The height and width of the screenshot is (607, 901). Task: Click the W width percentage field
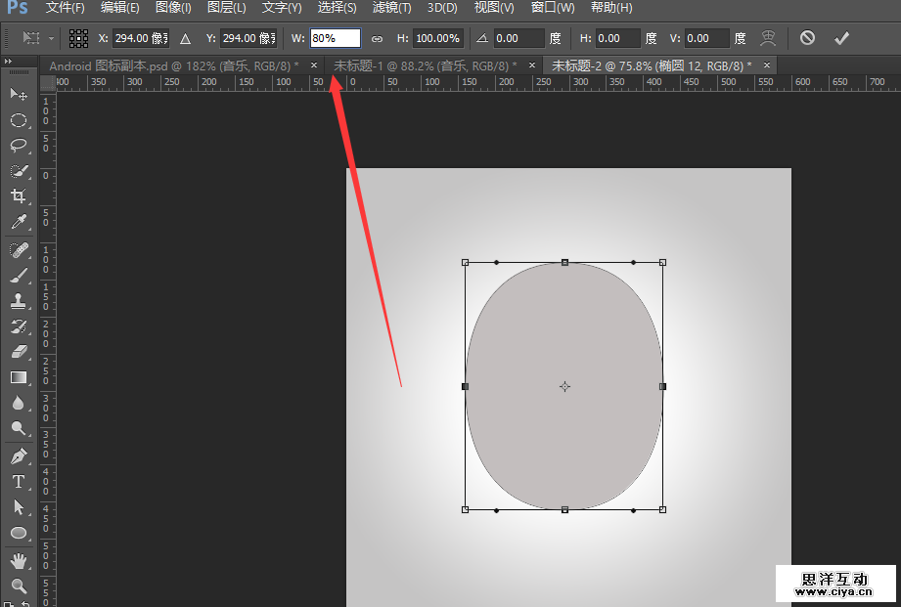(x=335, y=38)
